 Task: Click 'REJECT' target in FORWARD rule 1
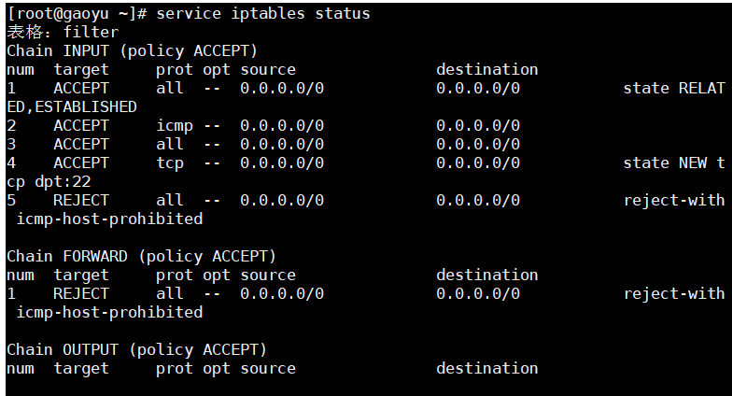click(x=81, y=293)
